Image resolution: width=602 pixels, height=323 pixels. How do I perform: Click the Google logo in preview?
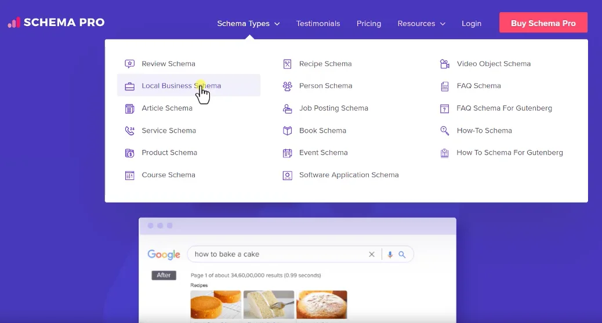tap(164, 255)
